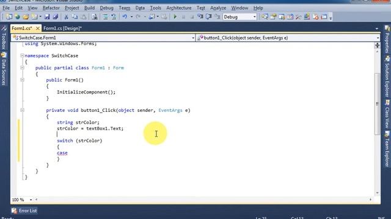Open the Toolbox via wrench-hammer icon
This screenshot has height=219, width=391.
click(x=299, y=17)
